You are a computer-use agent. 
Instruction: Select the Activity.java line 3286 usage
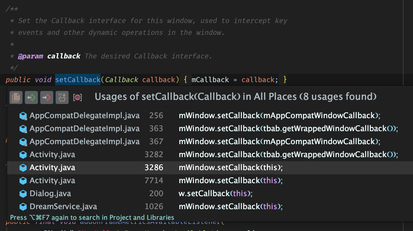(x=210, y=167)
